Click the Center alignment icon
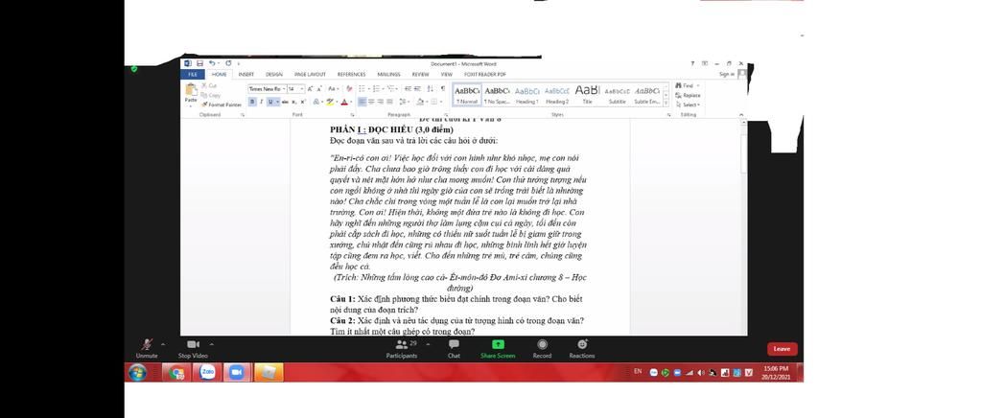 pos(371,102)
